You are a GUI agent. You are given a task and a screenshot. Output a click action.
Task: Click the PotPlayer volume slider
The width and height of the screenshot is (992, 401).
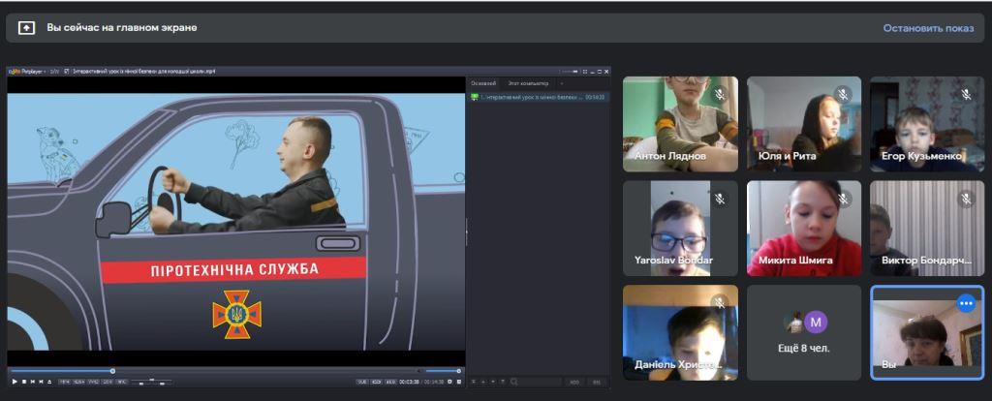(x=443, y=371)
